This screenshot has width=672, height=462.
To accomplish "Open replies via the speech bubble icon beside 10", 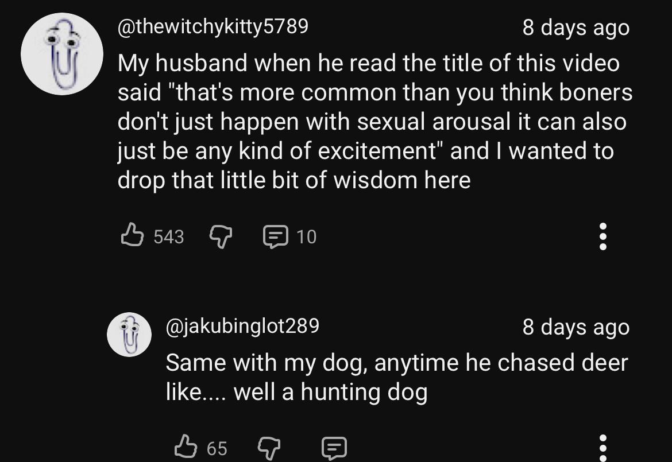I will click(275, 236).
